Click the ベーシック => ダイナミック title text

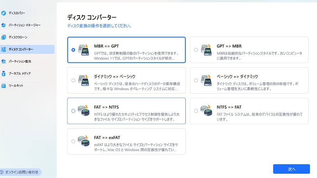click(x=237, y=77)
